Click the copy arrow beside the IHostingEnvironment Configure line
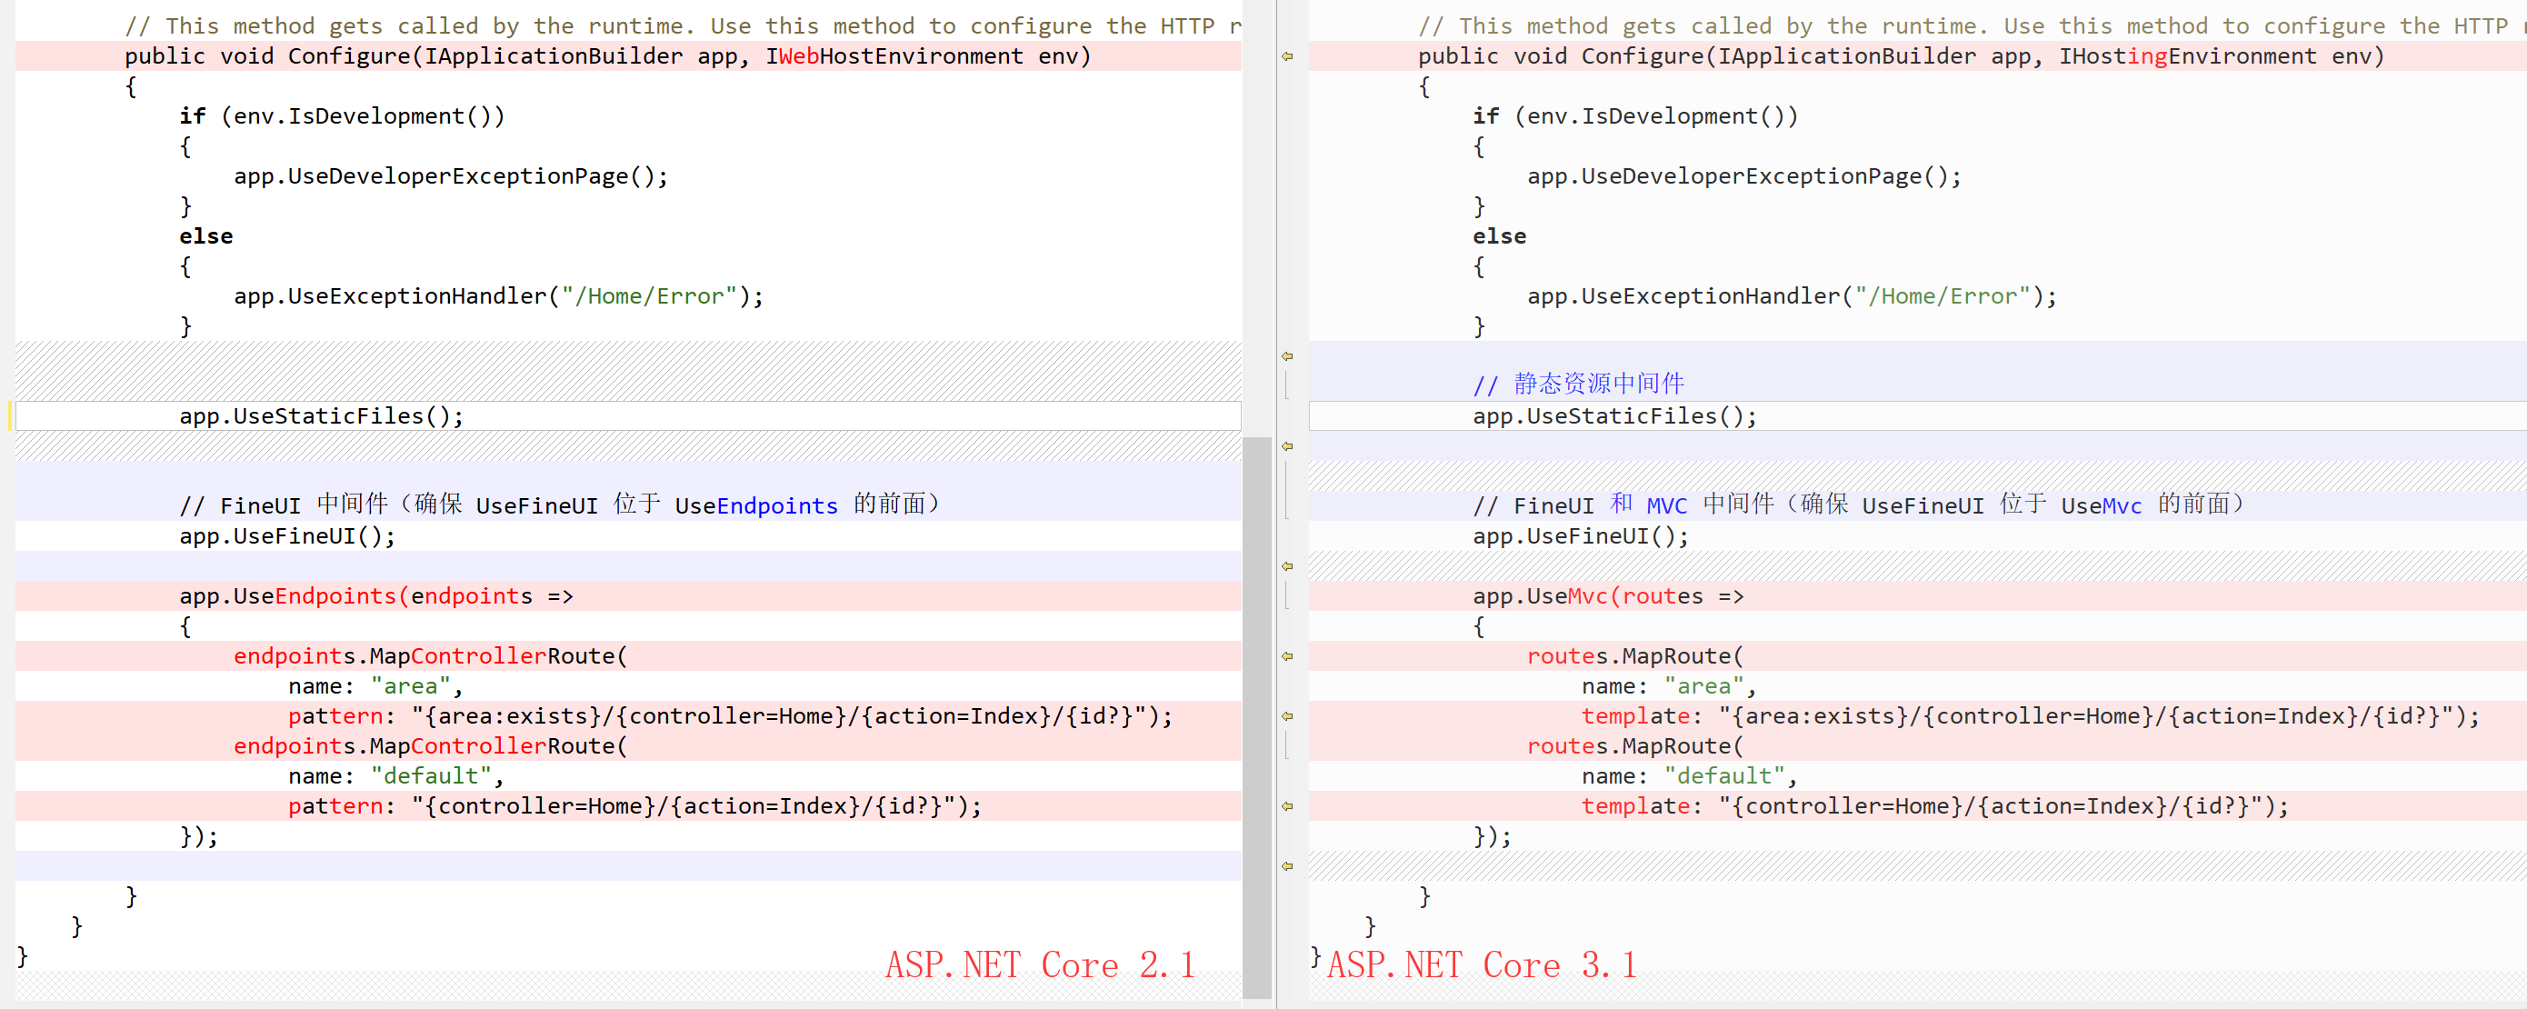The width and height of the screenshot is (2527, 1009). (x=1287, y=57)
